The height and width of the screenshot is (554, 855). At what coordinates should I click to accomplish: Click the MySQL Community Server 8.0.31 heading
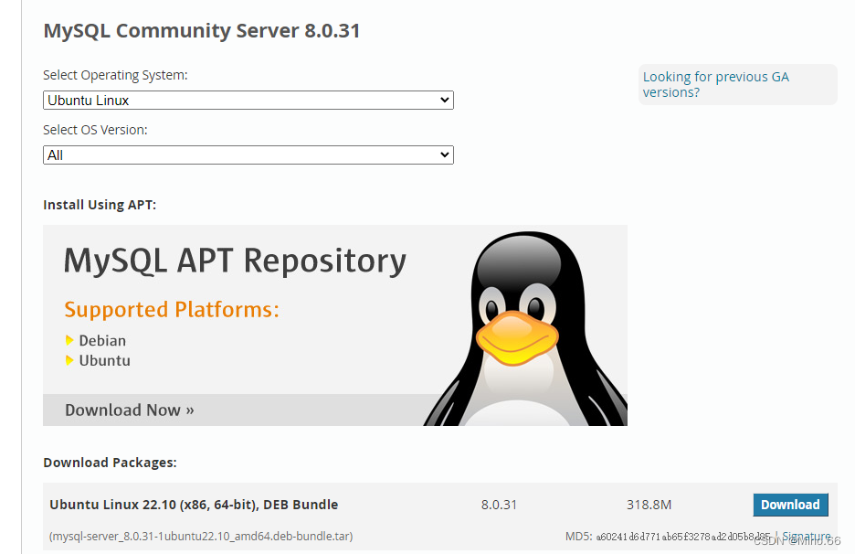(x=202, y=30)
